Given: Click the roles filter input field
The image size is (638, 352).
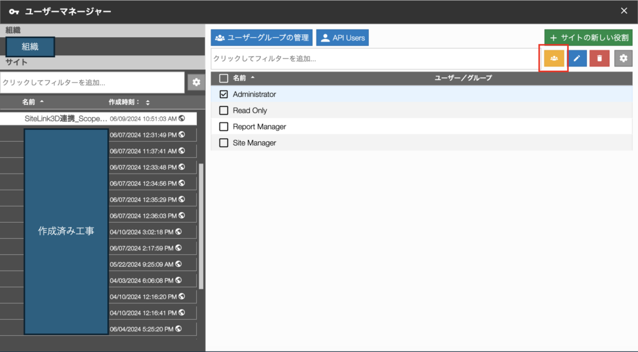Looking at the screenshot, I should pos(374,58).
